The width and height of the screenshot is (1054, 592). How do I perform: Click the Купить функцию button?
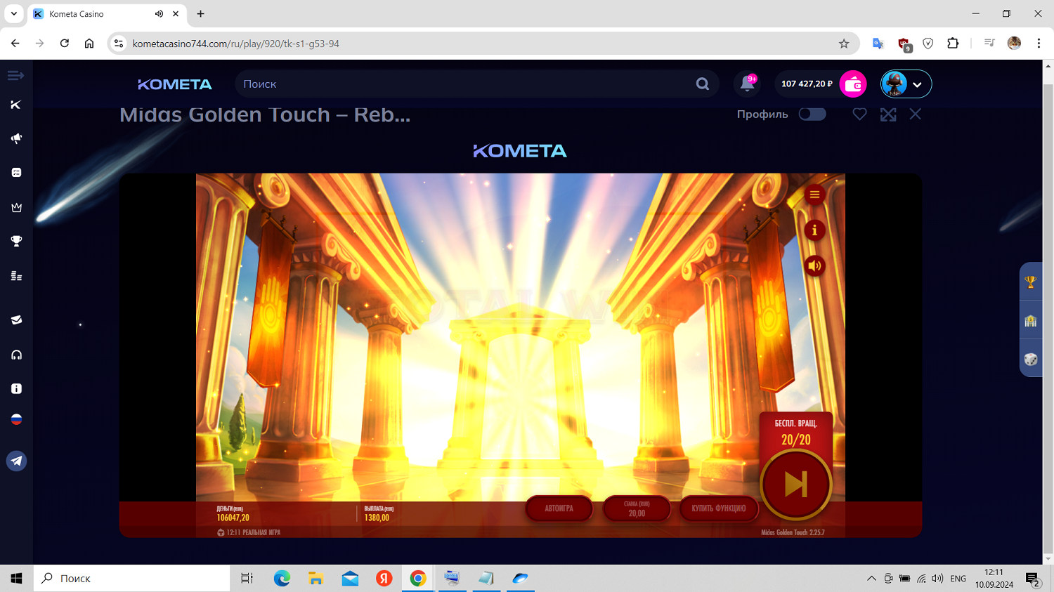tap(719, 508)
